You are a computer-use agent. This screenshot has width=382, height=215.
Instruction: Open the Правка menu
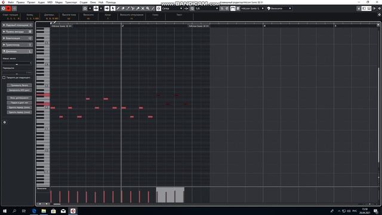point(20,2)
